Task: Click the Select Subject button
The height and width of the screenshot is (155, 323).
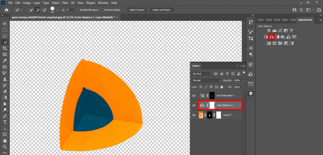Action: pos(137,10)
